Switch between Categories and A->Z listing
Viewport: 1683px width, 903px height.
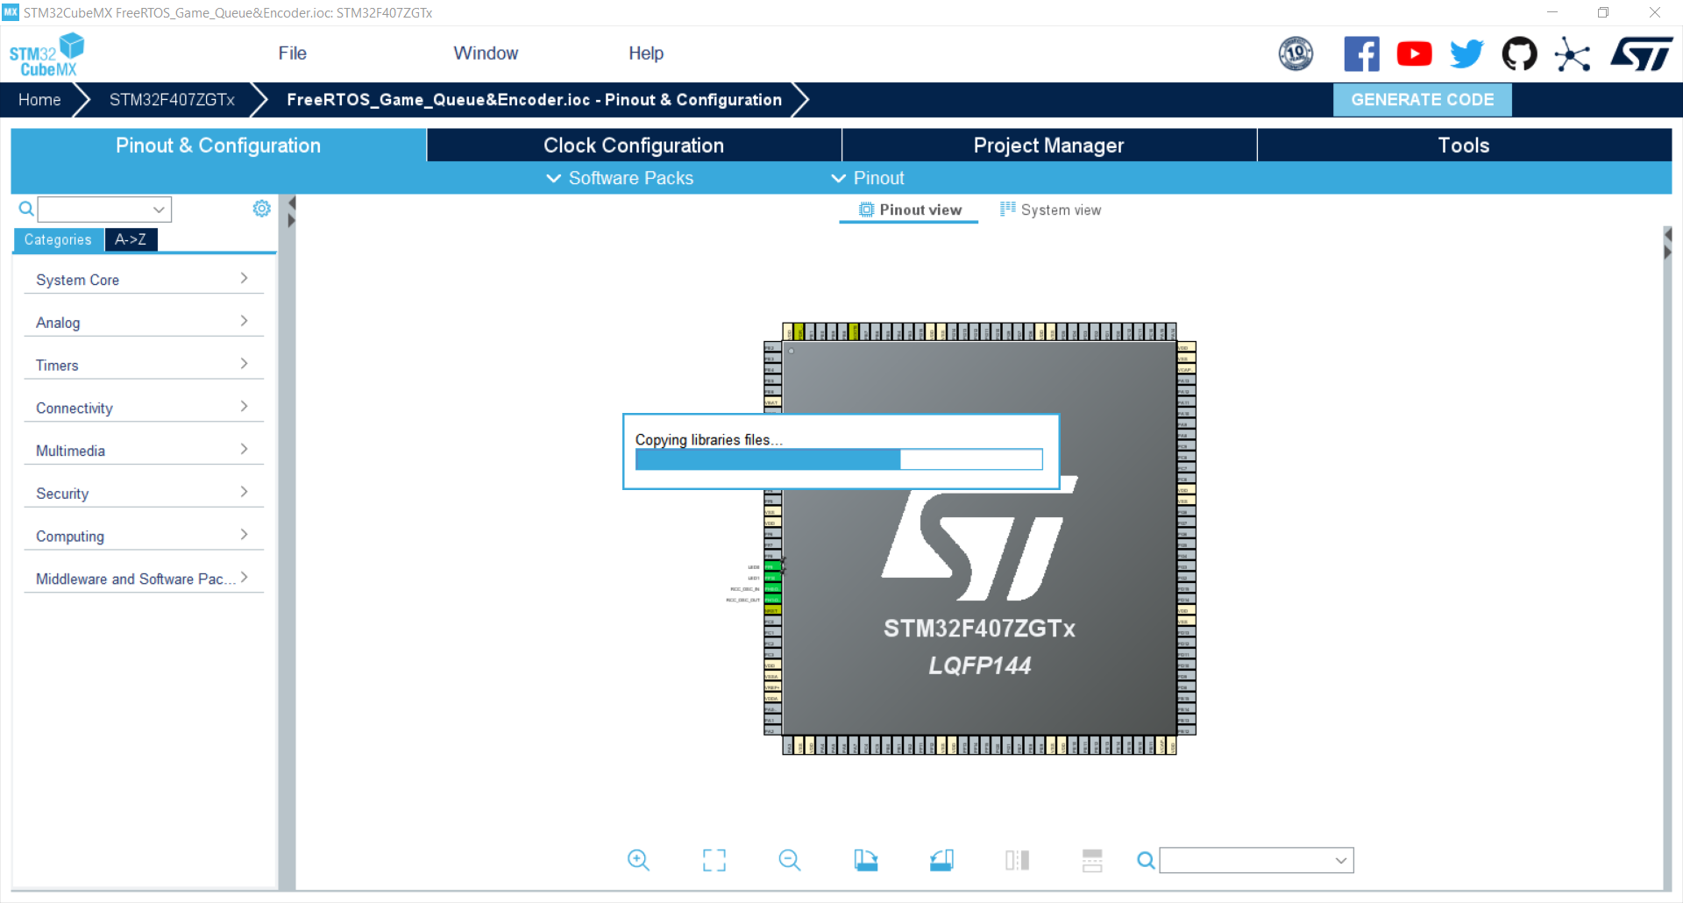coord(130,239)
